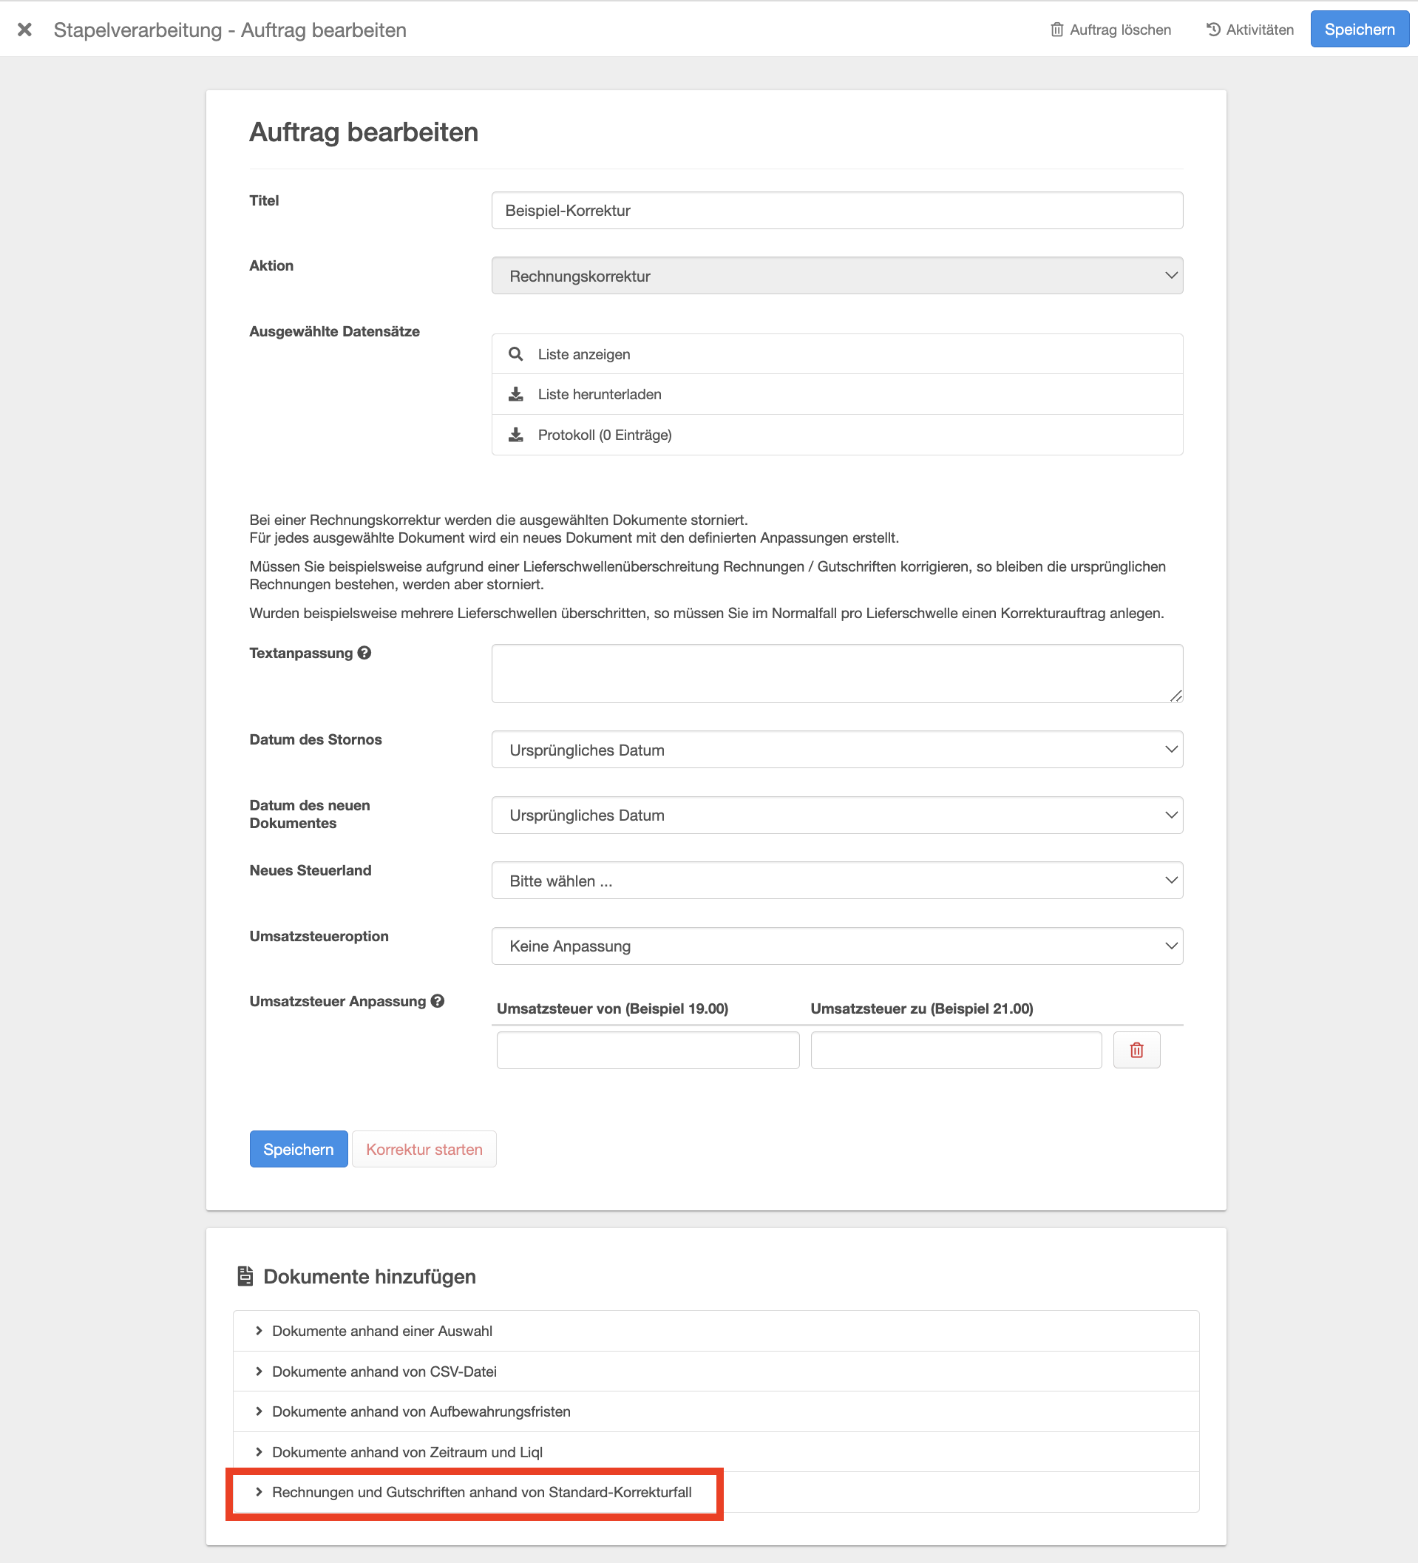Screen dimensions: 1418x1563
Task: Click the help icon next to Textanpassung
Action: 364,653
